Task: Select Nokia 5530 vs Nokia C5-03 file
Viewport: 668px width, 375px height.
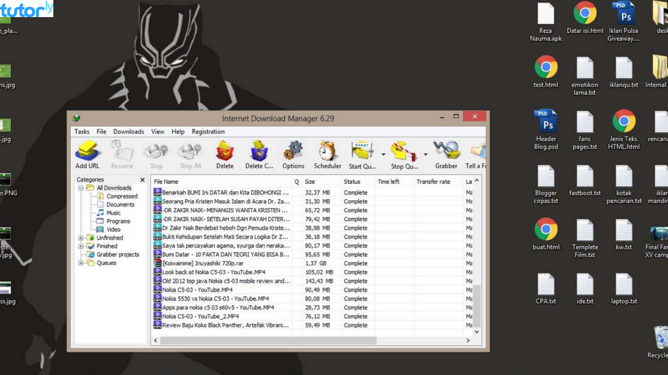Action: click(x=312, y=299)
